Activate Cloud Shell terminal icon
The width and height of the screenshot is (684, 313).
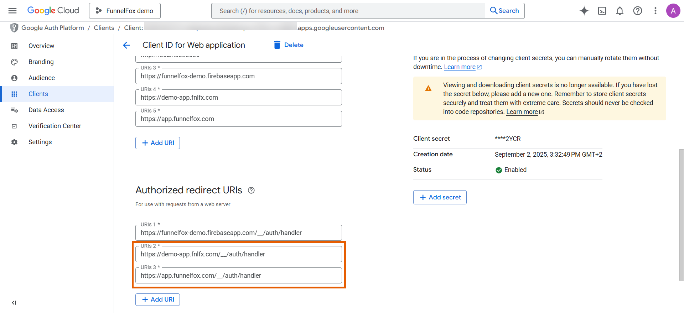(602, 11)
